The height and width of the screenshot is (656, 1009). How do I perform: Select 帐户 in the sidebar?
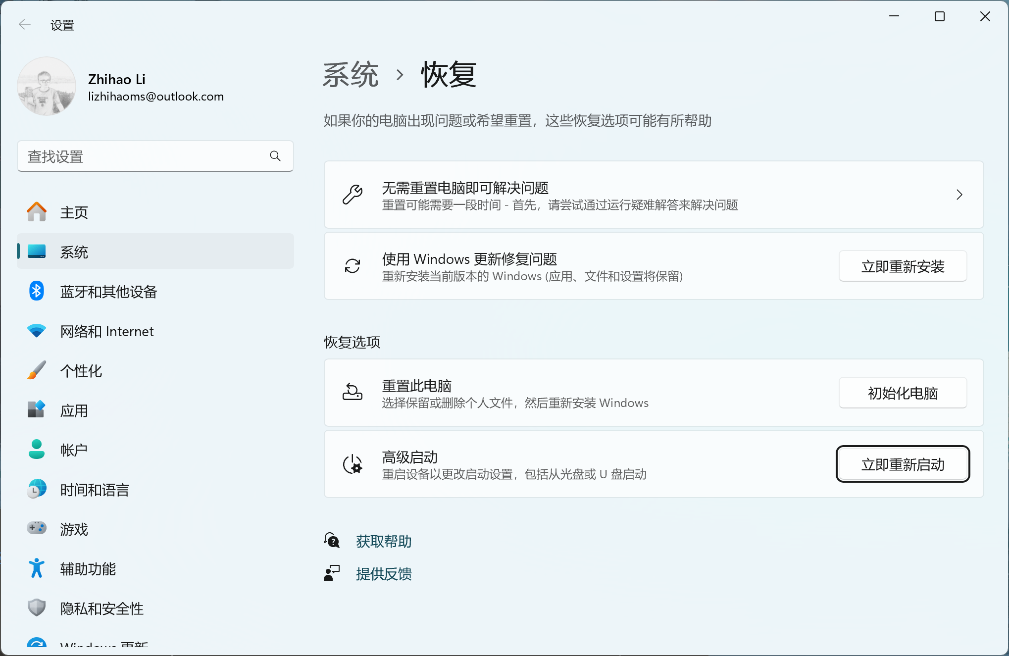tap(74, 450)
